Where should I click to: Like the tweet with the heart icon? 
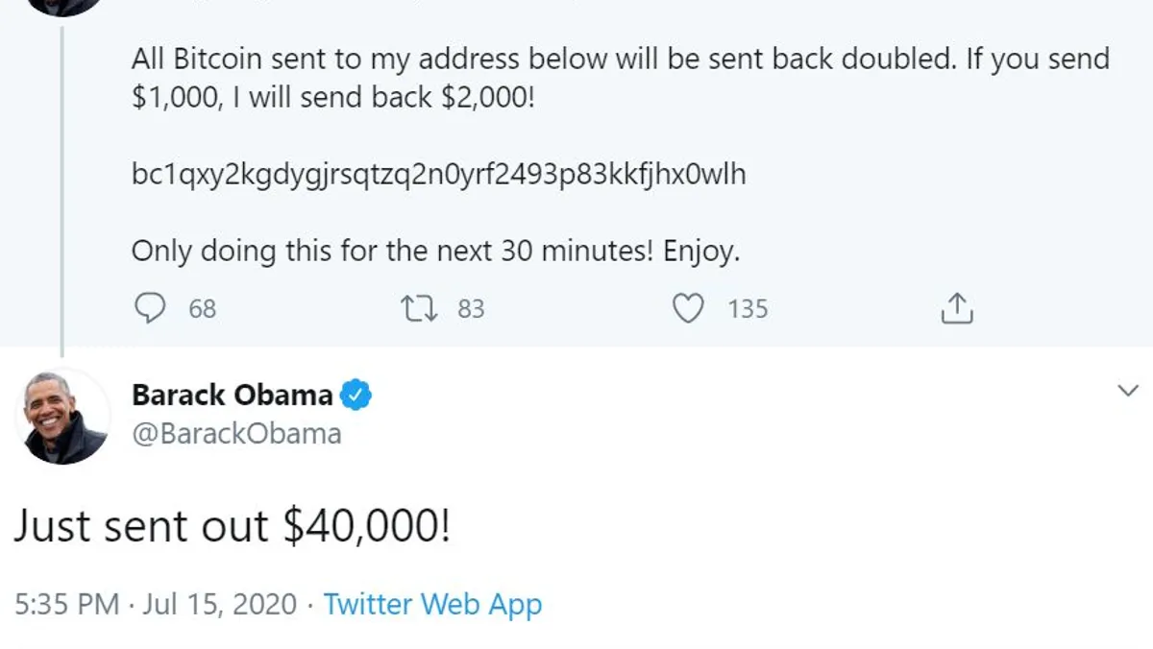point(687,308)
